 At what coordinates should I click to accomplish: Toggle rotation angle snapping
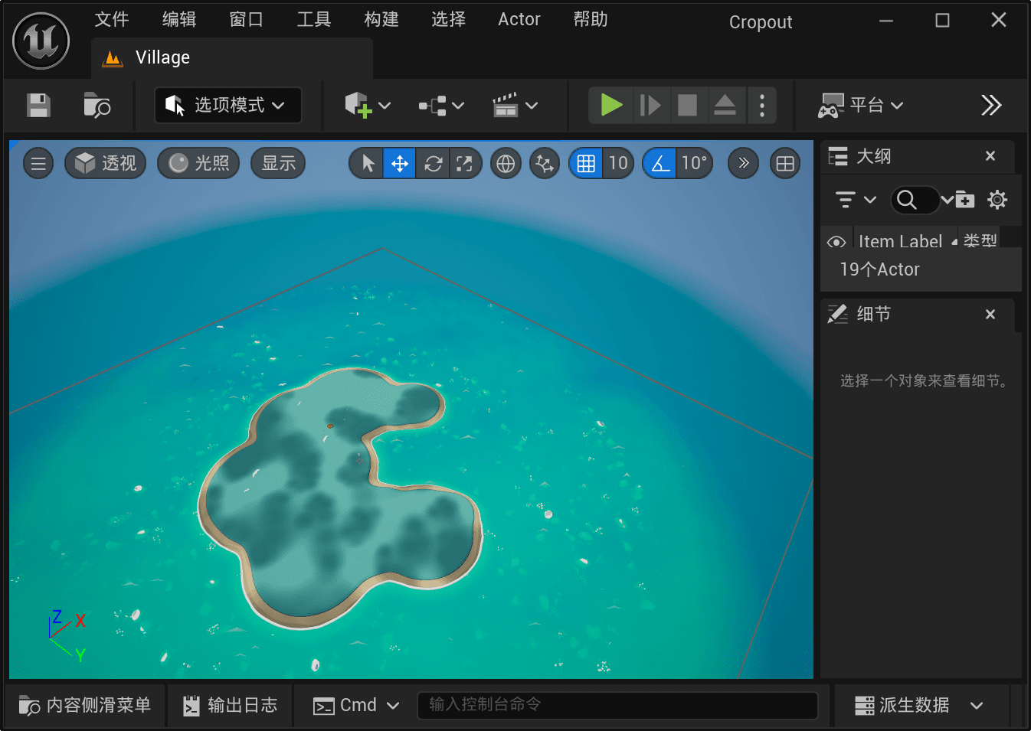(x=660, y=163)
